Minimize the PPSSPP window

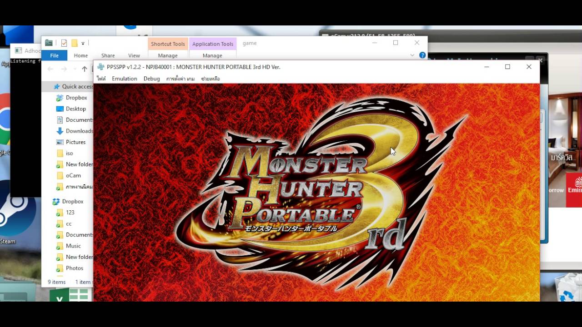487,67
